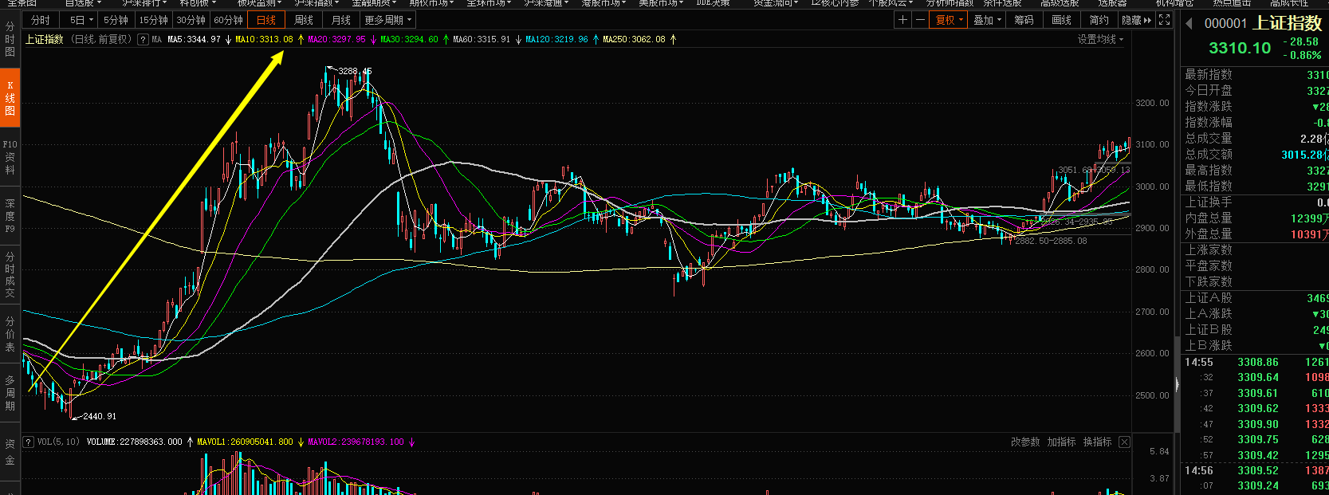Open the 多周期 sidebar item
This screenshot has height=495, width=1329.
[10, 393]
